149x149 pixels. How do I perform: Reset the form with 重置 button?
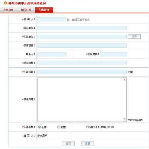click(88, 144)
